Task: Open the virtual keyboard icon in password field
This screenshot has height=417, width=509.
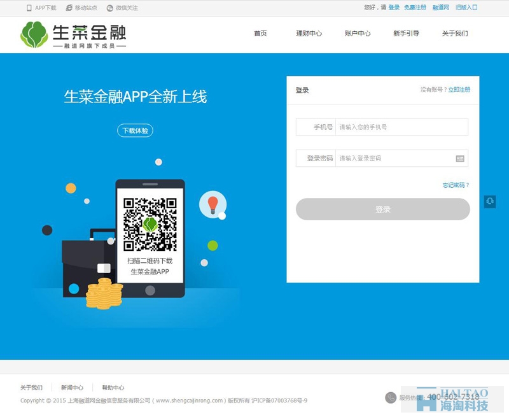Action: click(460, 159)
